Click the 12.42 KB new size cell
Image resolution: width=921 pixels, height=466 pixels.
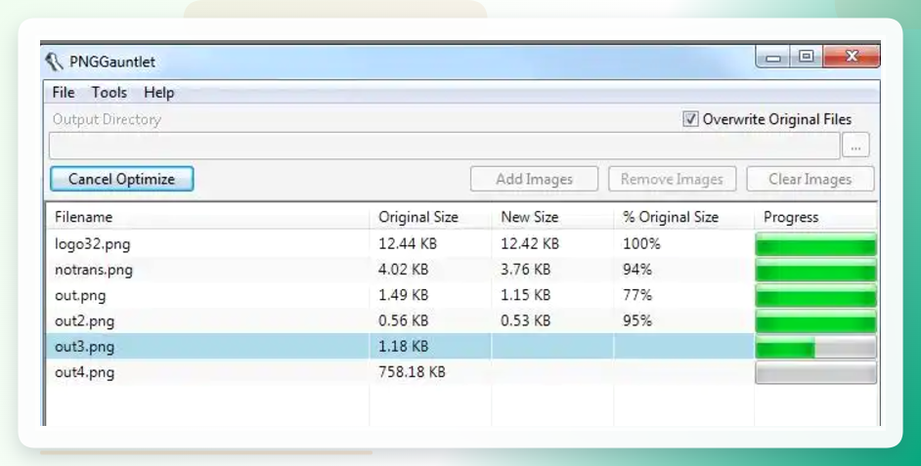point(530,243)
